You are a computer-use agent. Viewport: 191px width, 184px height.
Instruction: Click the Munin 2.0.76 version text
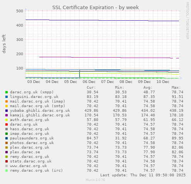pos(95,180)
